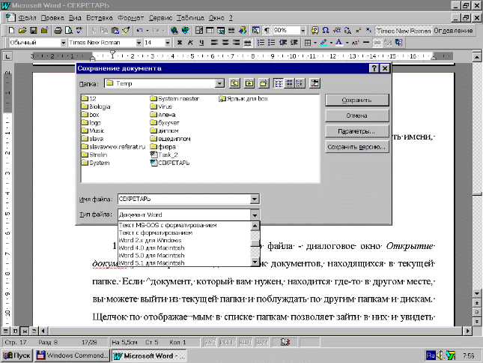Click the Отмена button
This screenshot has width=483, height=363.
pos(356,115)
